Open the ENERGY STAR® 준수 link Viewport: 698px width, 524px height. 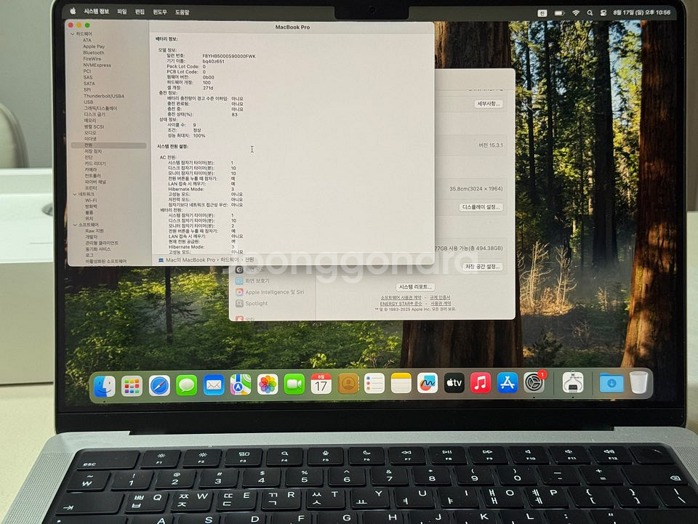401,303
